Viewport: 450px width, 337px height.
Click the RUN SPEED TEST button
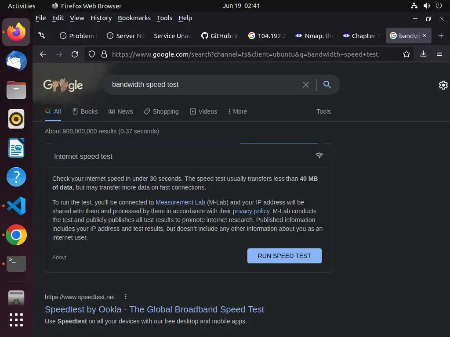click(284, 256)
